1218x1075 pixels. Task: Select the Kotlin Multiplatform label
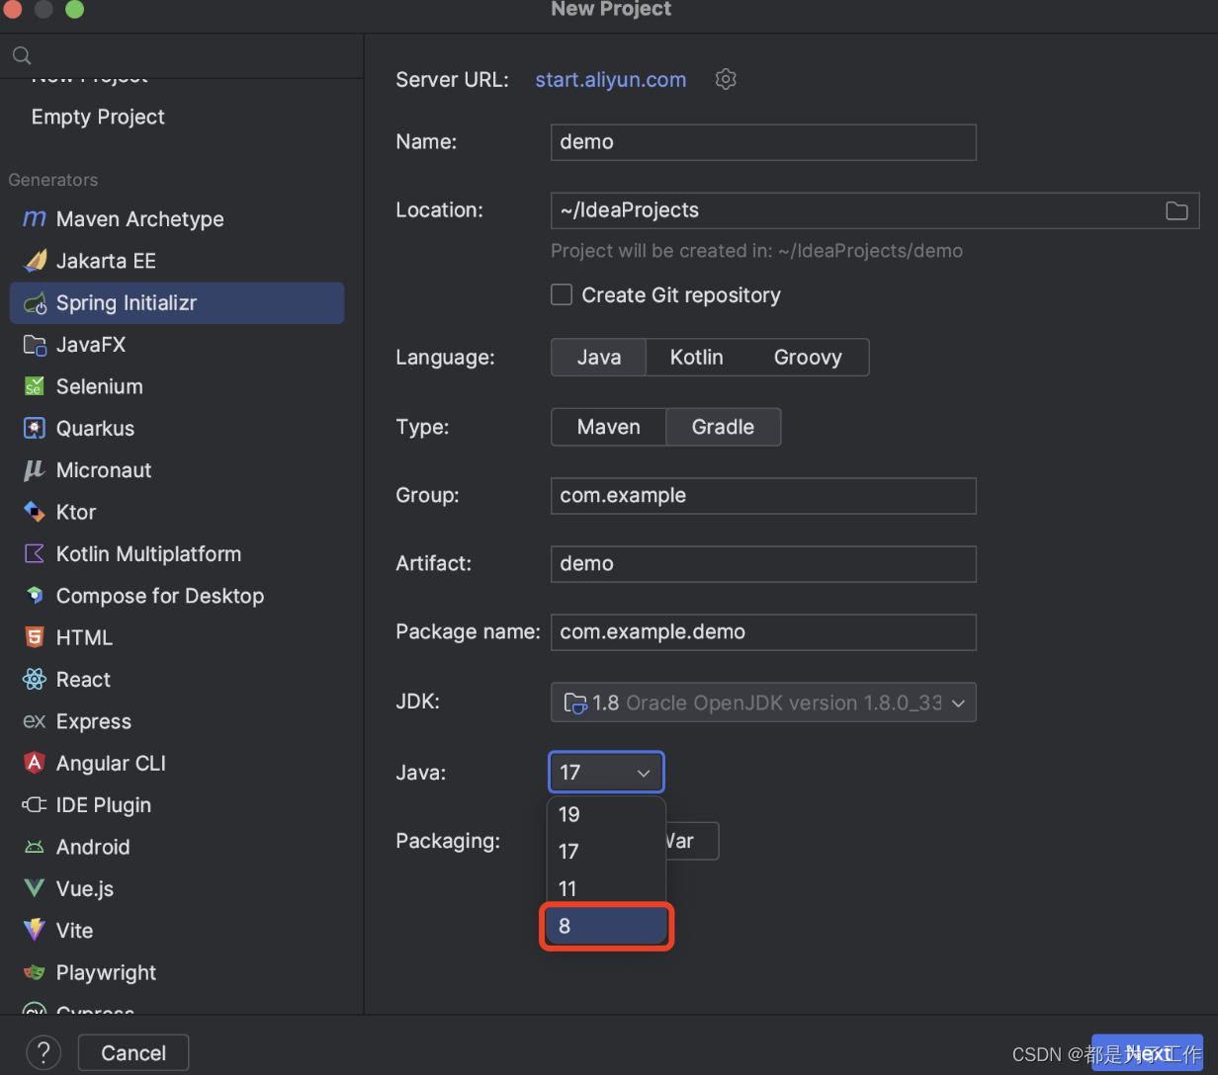(148, 553)
